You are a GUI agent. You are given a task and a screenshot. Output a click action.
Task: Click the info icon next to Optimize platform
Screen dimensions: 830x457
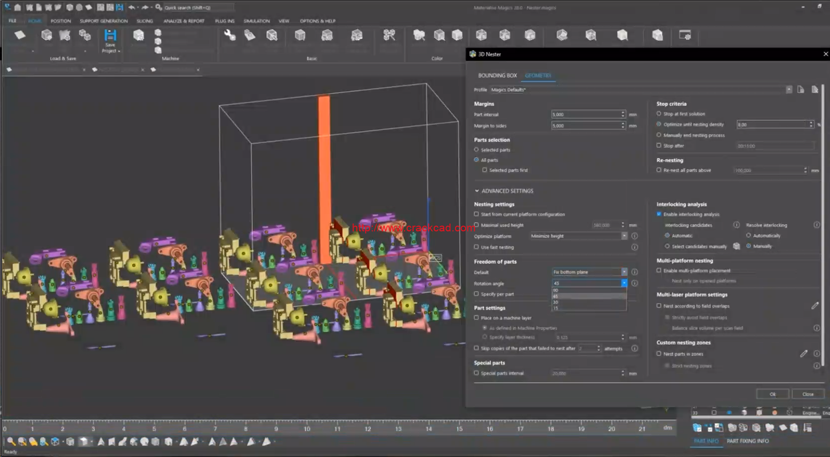pos(634,236)
